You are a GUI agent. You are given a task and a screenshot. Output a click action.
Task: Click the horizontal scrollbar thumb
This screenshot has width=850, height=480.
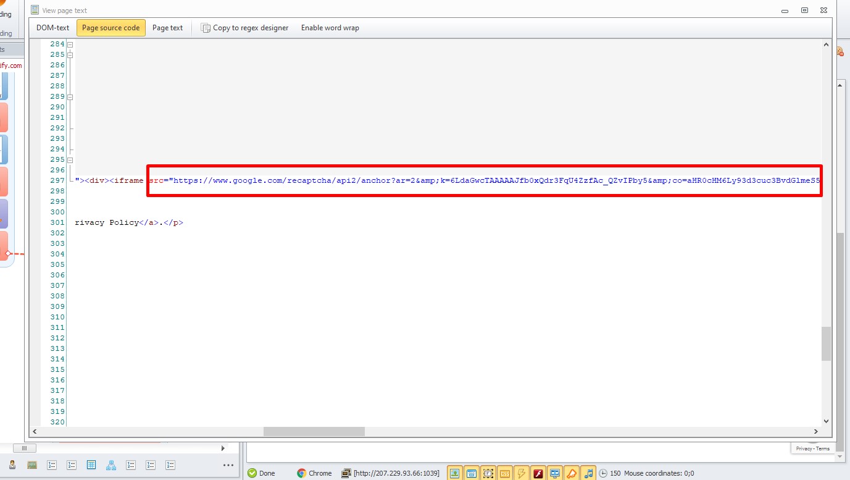[314, 432]
